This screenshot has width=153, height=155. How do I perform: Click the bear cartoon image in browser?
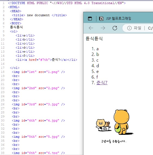click(115, 126)
